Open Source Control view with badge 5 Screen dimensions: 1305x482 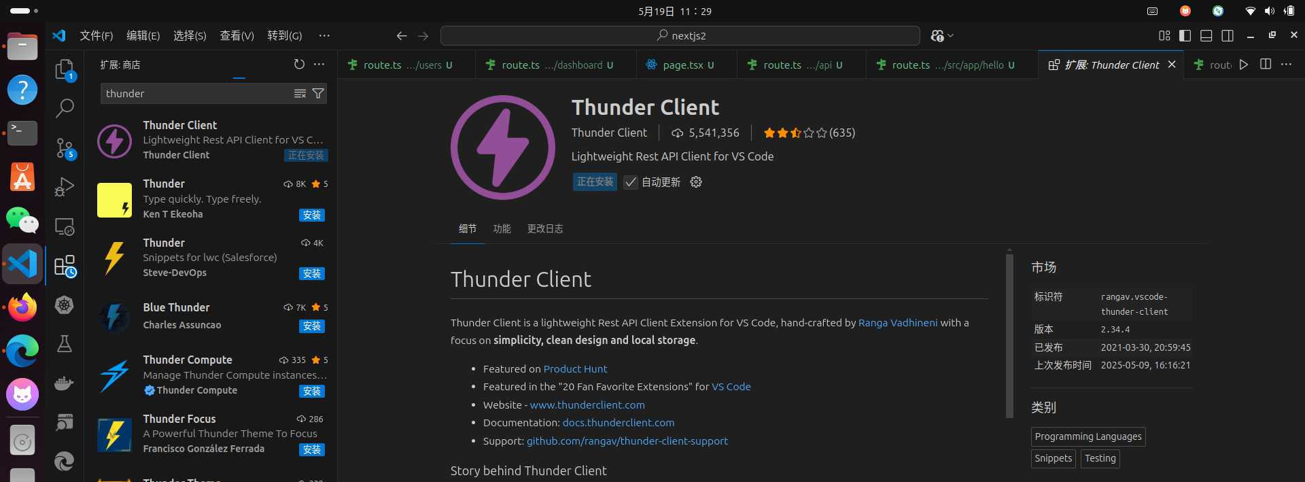65,148
